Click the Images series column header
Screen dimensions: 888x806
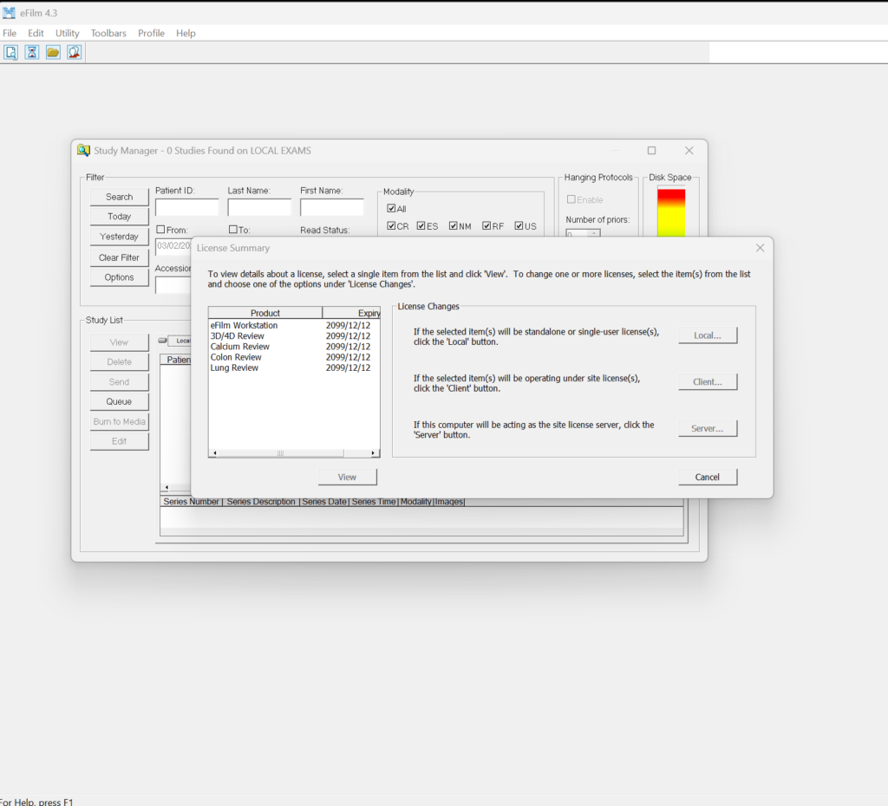(449, 502)
